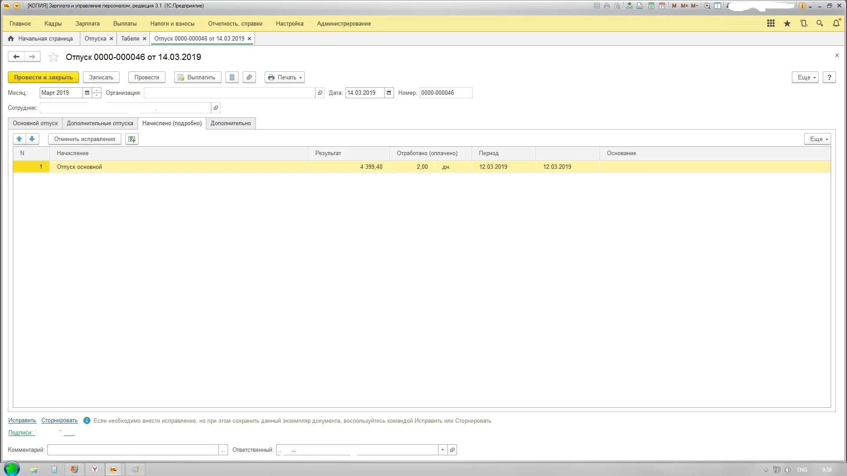
Task: Switch to the Основной отпуск tab
Action: tap(35, 123)
